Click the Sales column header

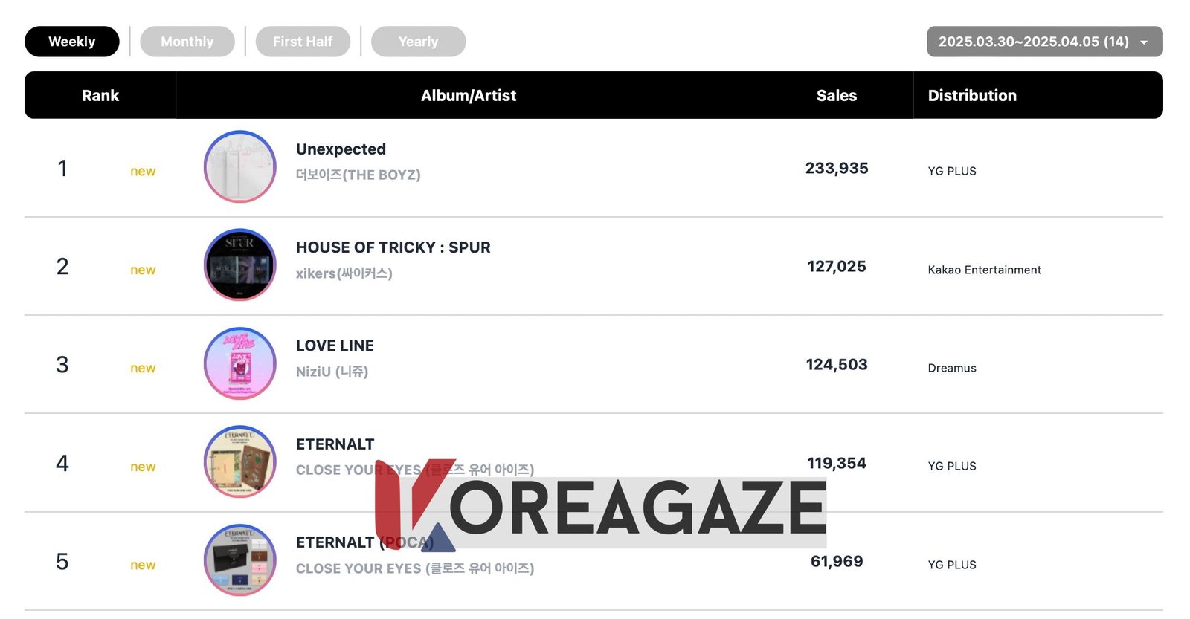pos(836,96)
